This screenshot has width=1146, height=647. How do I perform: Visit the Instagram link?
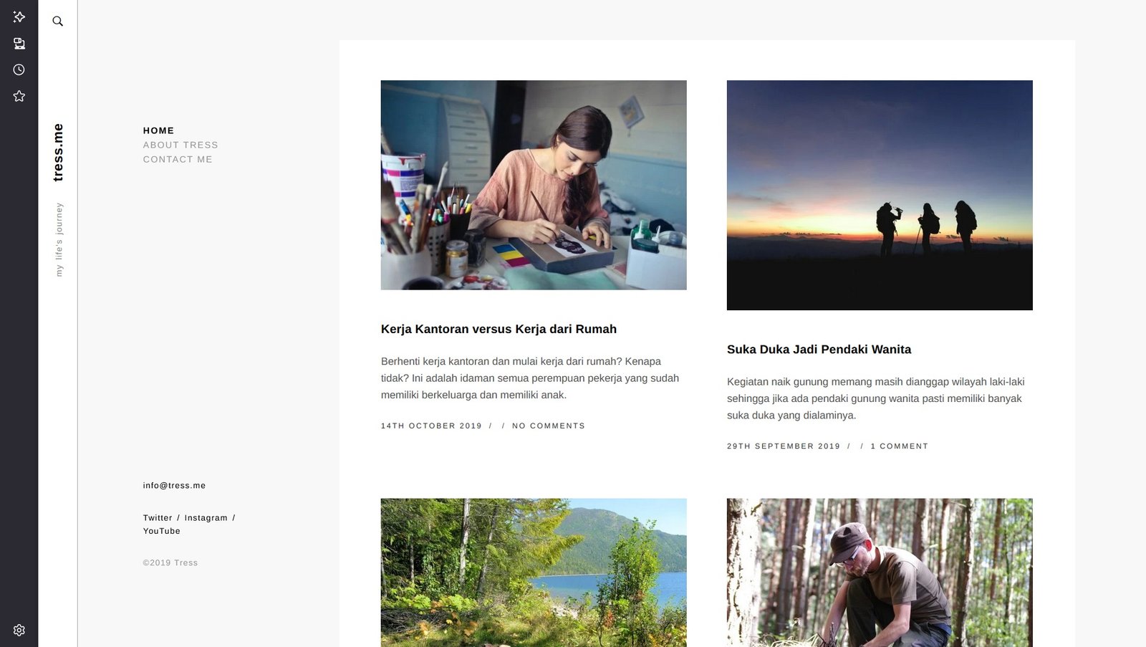[206, 517]
